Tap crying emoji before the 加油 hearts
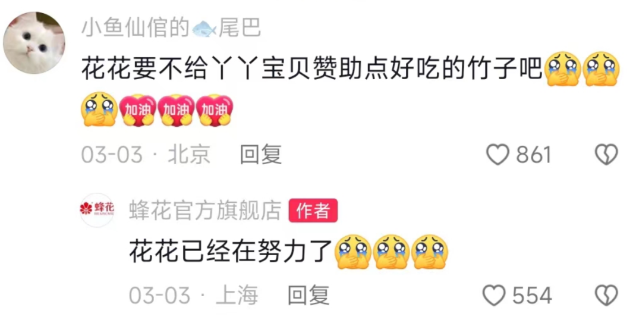 (x=99, y=110)
